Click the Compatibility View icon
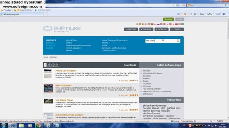The width and height of the screenshot is (229, 128). coord(177,5)
